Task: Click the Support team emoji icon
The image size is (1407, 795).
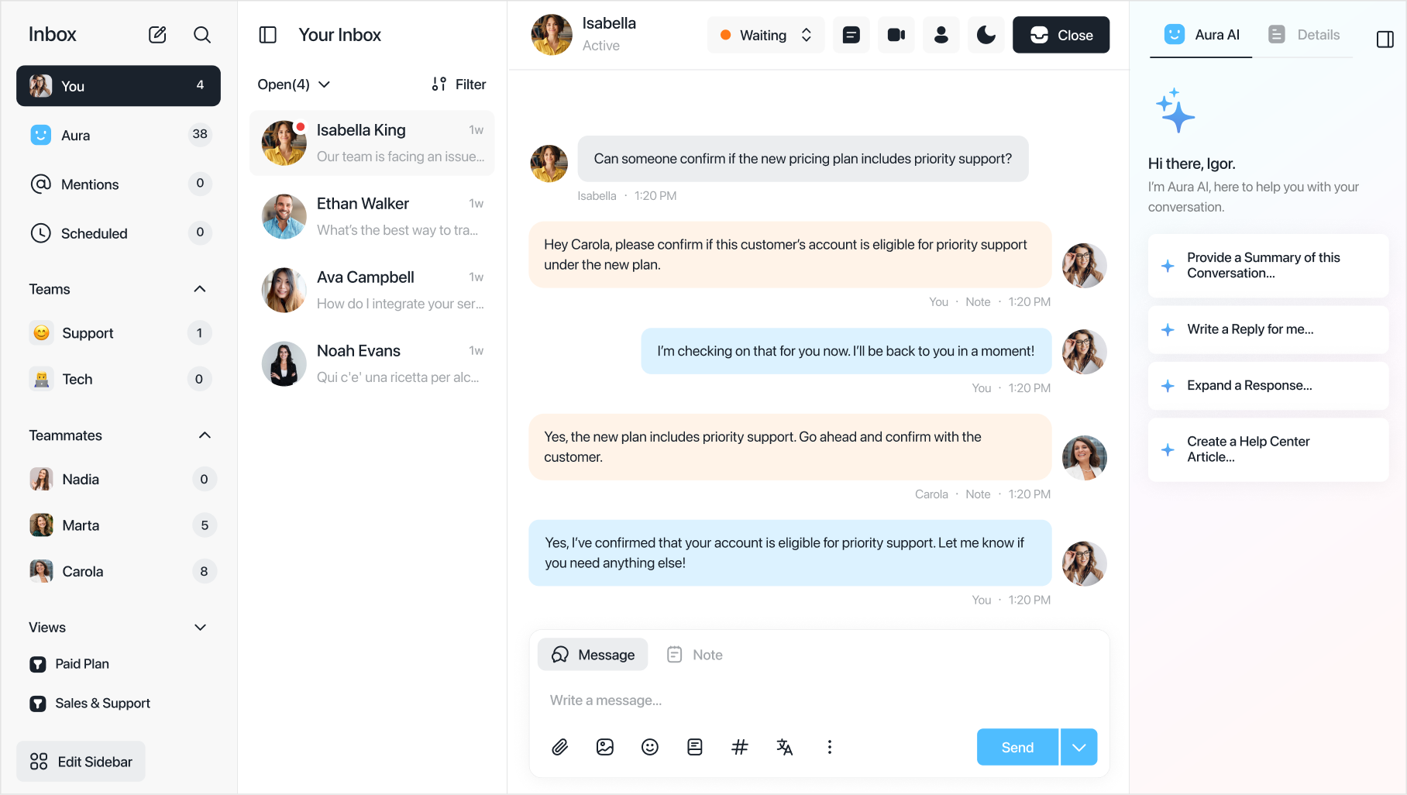Action: coord(42,332)
